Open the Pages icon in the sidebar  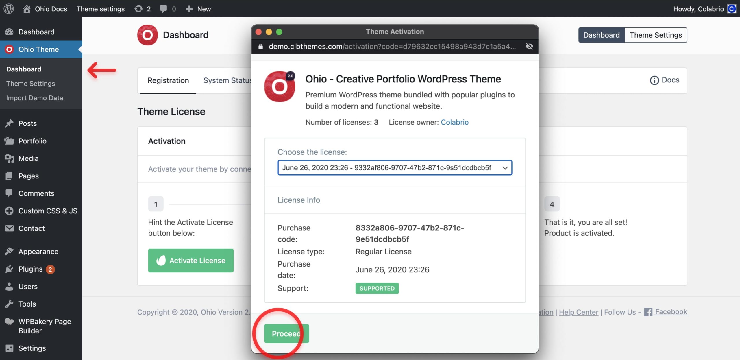coord(9,176)
